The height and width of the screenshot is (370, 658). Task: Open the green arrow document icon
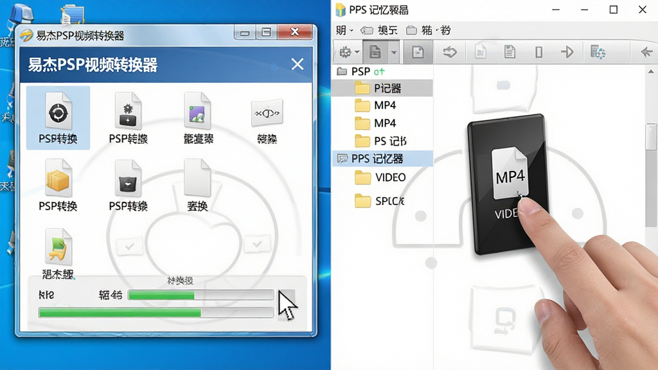[58, 253]
